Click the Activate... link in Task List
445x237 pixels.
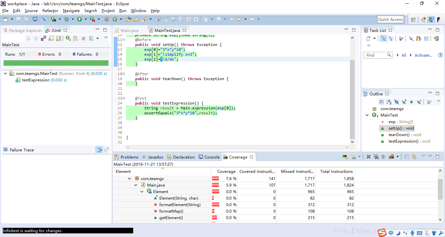423,55
